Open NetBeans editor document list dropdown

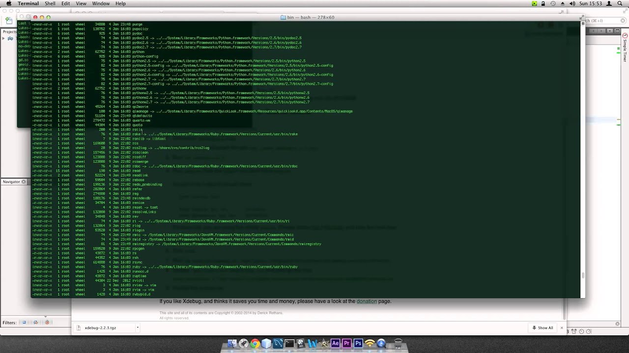[x=610, y=31]
